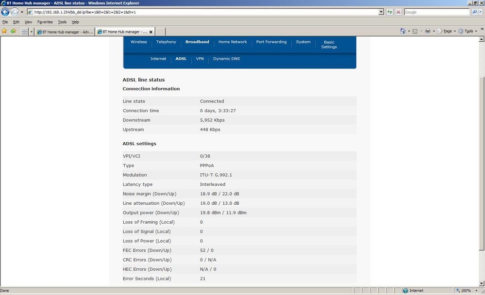Select the '448 Kbps' upstream value
485x295 pixels.
pyautogui.click(x=210, y=129)
